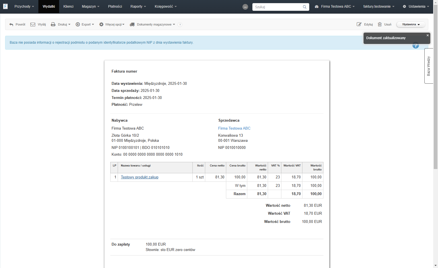Open the Export dropdown arrow
Screen dimensions: 438x268
click(93, 24)
